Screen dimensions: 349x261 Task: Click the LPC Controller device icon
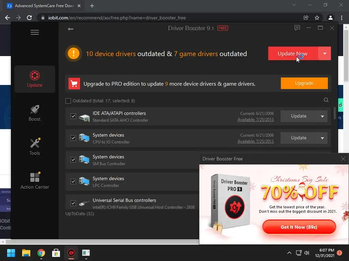click(84, 181)
